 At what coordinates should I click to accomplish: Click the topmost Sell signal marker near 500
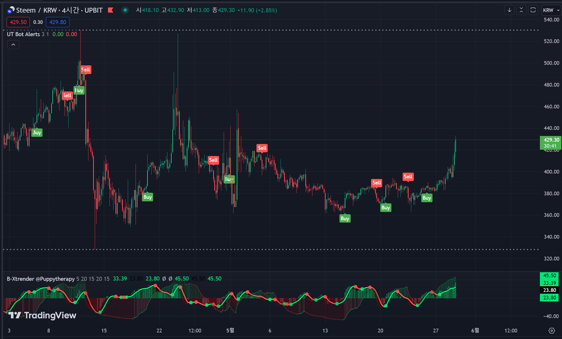tap(86, 70)
